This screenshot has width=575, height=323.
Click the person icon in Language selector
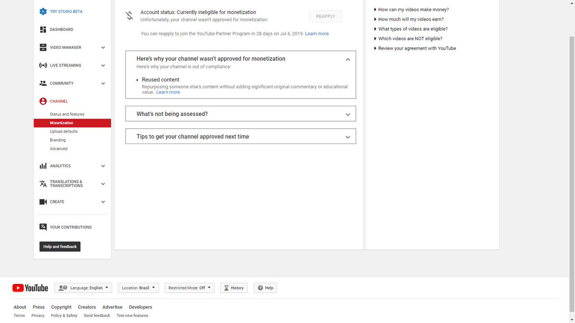point(63,288)
